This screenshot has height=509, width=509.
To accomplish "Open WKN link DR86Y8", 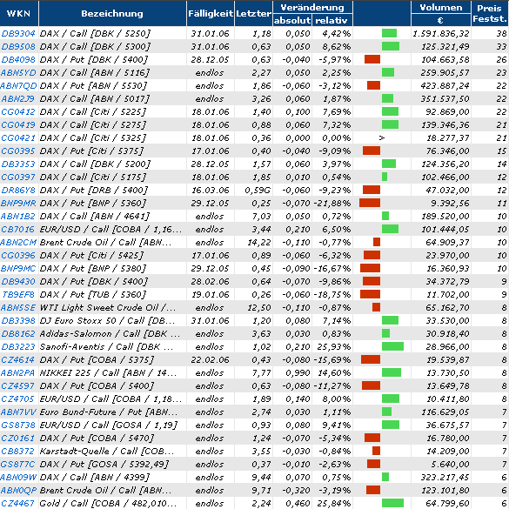I will point(18,190).
